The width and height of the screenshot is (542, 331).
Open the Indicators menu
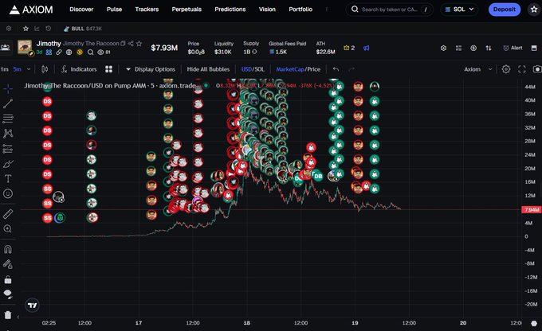[79, 69]
